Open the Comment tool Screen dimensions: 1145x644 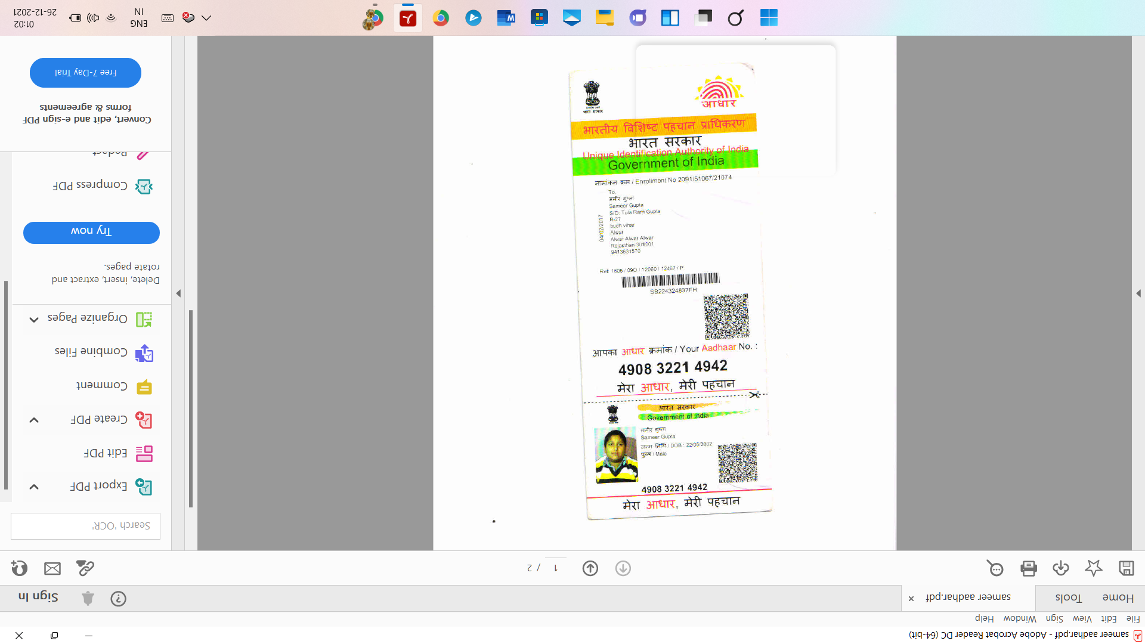114,386
